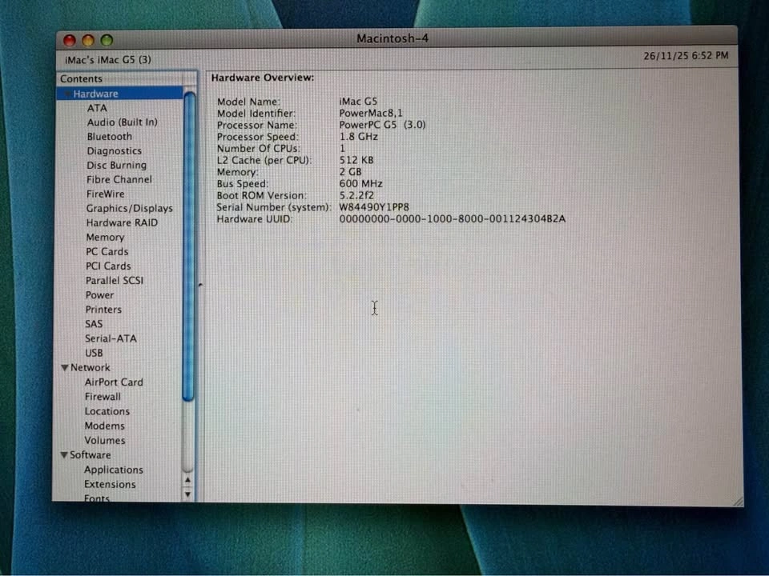
Task: Click the green zoom window button
Action: 107,40
